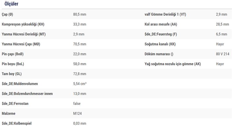Viewport: 232px width, 130px height.
Task: Select the 5,54 cm³ Muldenvolumen value
Action: (x=80, y=84)
